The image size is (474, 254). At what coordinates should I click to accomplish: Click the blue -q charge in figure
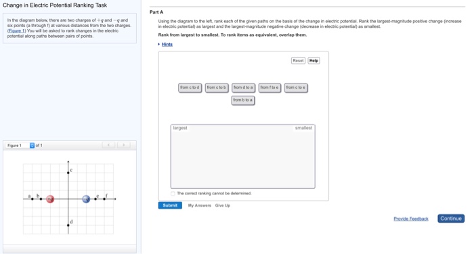(86, 199)
